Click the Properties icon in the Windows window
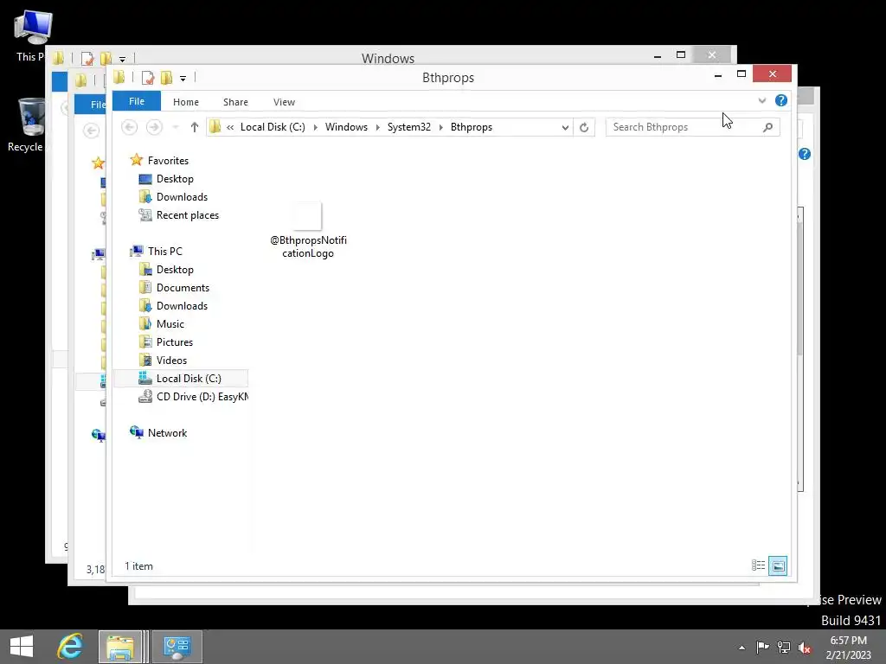Image resolution: width=886 pixels, height=664 pixels. pos(87,58)
